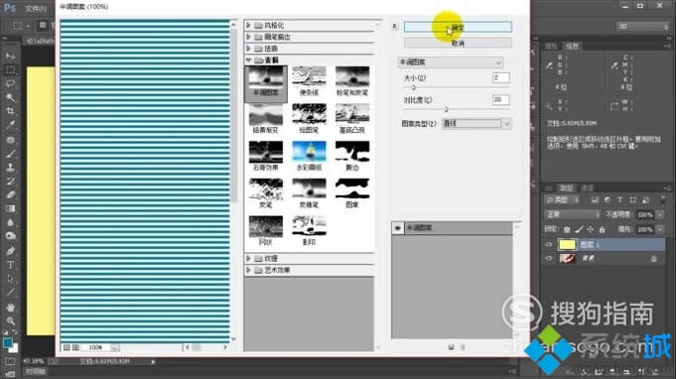This screenshot has width=676, height=379.
Task: Select the Gradient tool
Action: pos(10,208)
